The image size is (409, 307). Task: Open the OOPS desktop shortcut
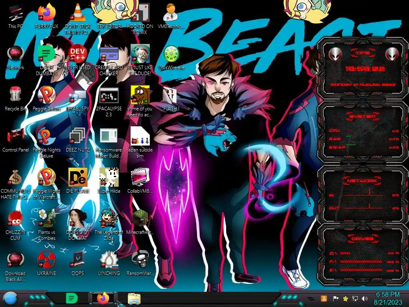78,264
